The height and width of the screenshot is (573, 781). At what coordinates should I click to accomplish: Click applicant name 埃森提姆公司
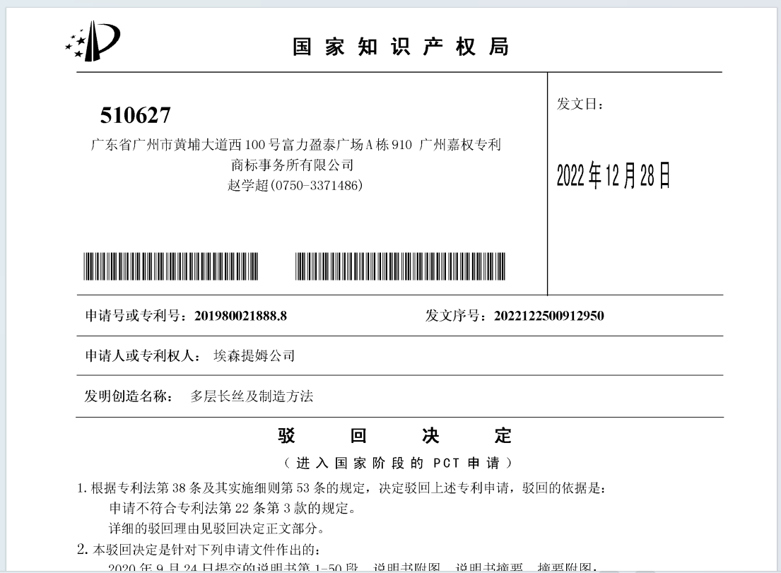(x=254, y=356)
